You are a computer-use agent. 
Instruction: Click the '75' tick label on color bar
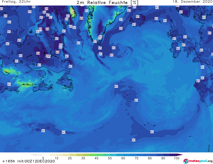pos(136,158)
